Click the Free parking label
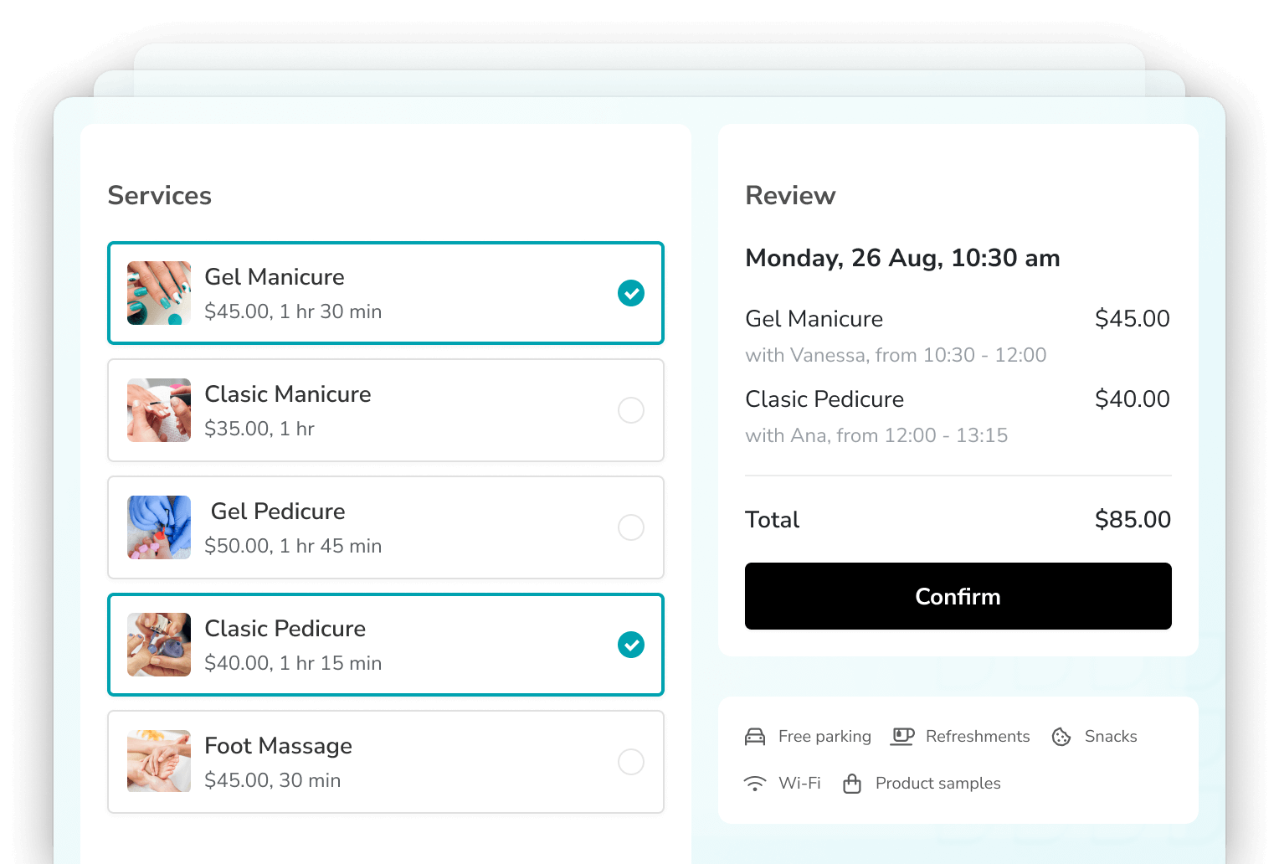 point(824,737)
